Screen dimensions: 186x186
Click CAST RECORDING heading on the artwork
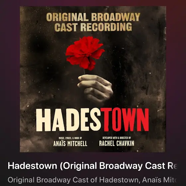tap(93, 27)
